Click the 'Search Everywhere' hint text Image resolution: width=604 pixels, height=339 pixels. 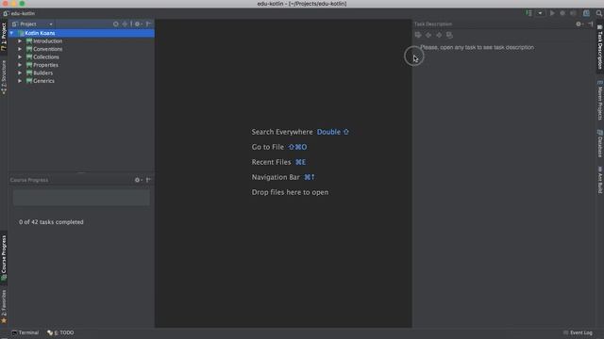(282, 132)
